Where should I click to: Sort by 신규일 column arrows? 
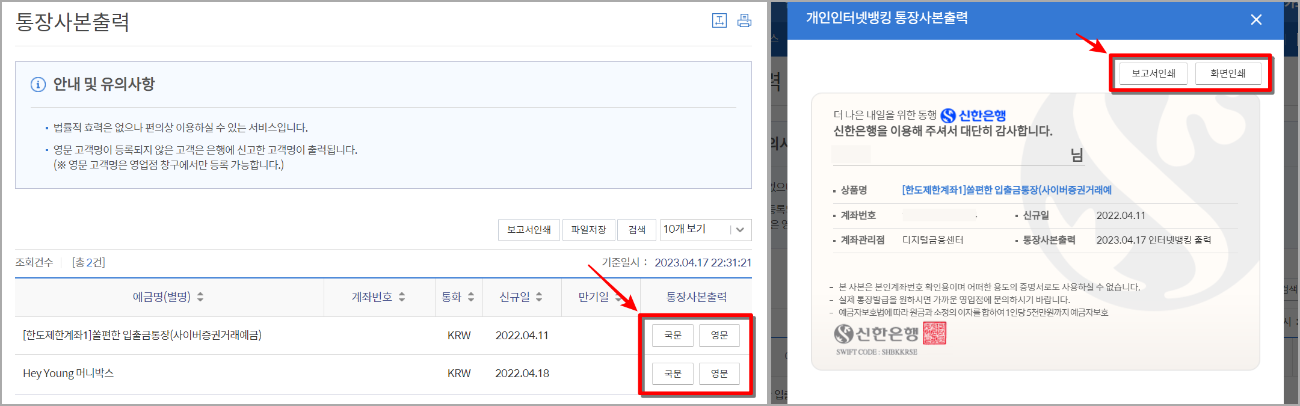(x=539, y=297)
